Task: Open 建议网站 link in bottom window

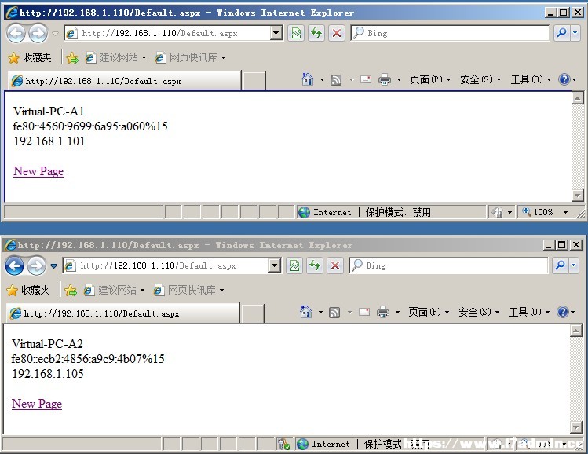Action: coord(114,291)
